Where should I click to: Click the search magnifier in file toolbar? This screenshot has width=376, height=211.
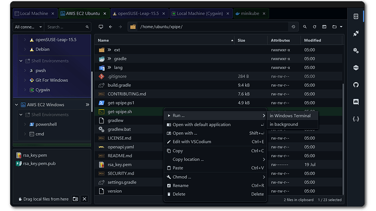coord(305,27)
